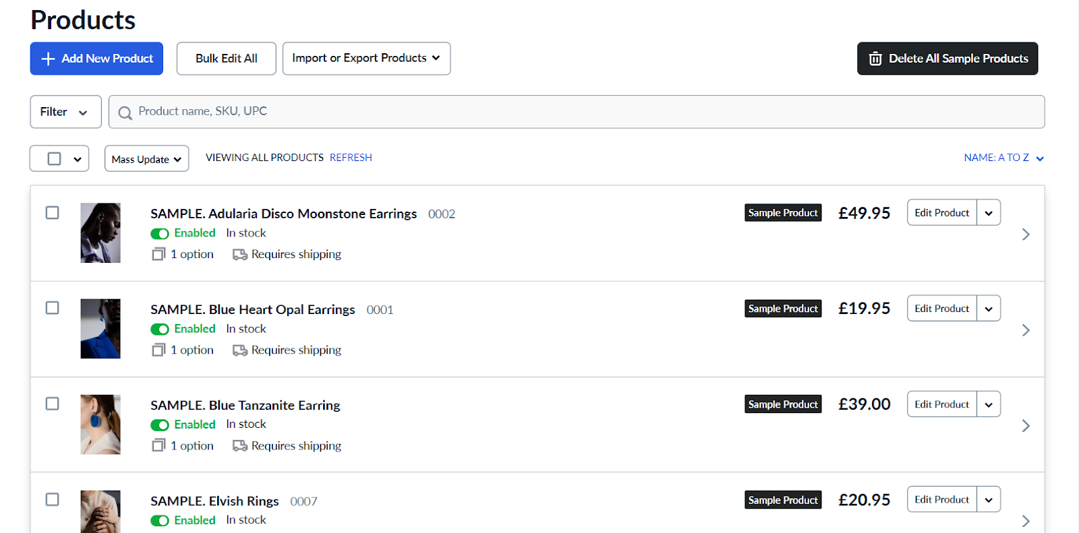Open the Adularia Disco Moonstone Earrings thumbnail

[100, 233]
